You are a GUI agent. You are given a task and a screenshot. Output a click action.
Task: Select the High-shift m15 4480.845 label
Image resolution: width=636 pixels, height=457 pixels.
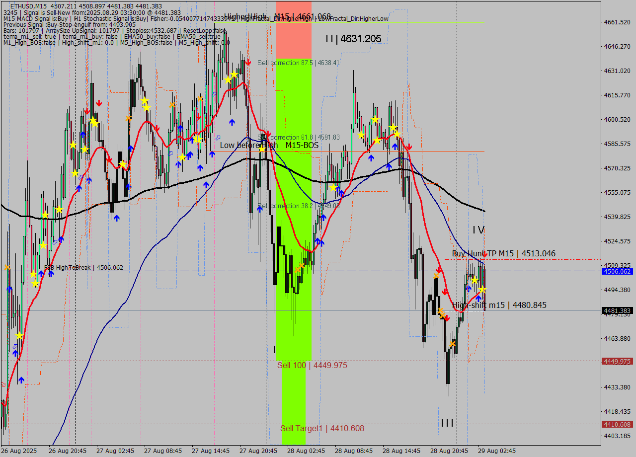point(499,305)
